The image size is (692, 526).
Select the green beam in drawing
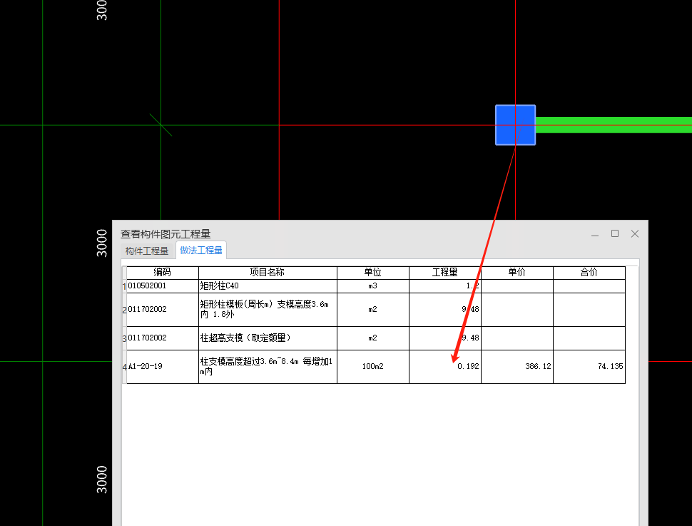tap(614, 125)
